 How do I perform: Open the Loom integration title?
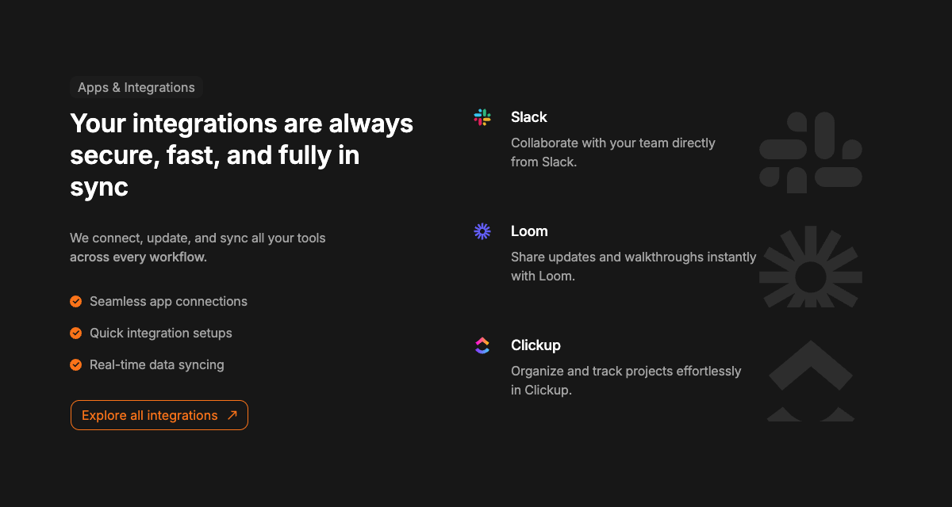[x=529, y=231]
